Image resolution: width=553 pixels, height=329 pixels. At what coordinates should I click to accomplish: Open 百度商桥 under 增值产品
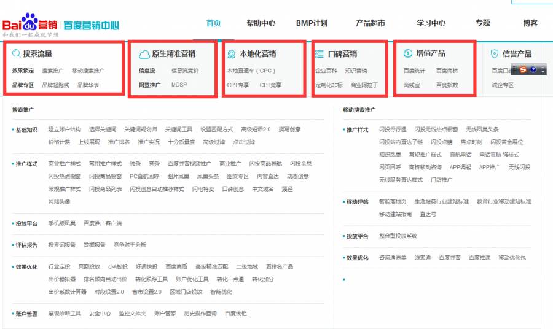tap(447, 71)
